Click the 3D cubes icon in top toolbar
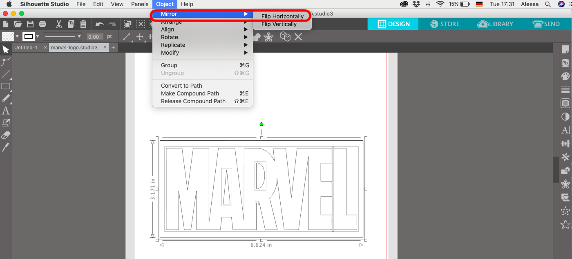Screen dimensions: 572x259 tap(285, 37)
